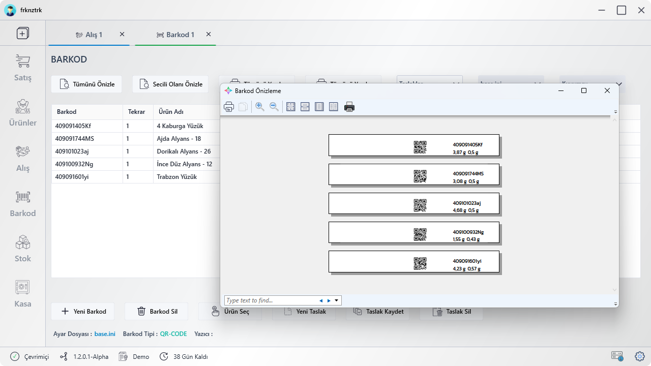Select row 409100932Ng in barcode table
Viewport: 651px width, 366px height.
pos(136,164)
